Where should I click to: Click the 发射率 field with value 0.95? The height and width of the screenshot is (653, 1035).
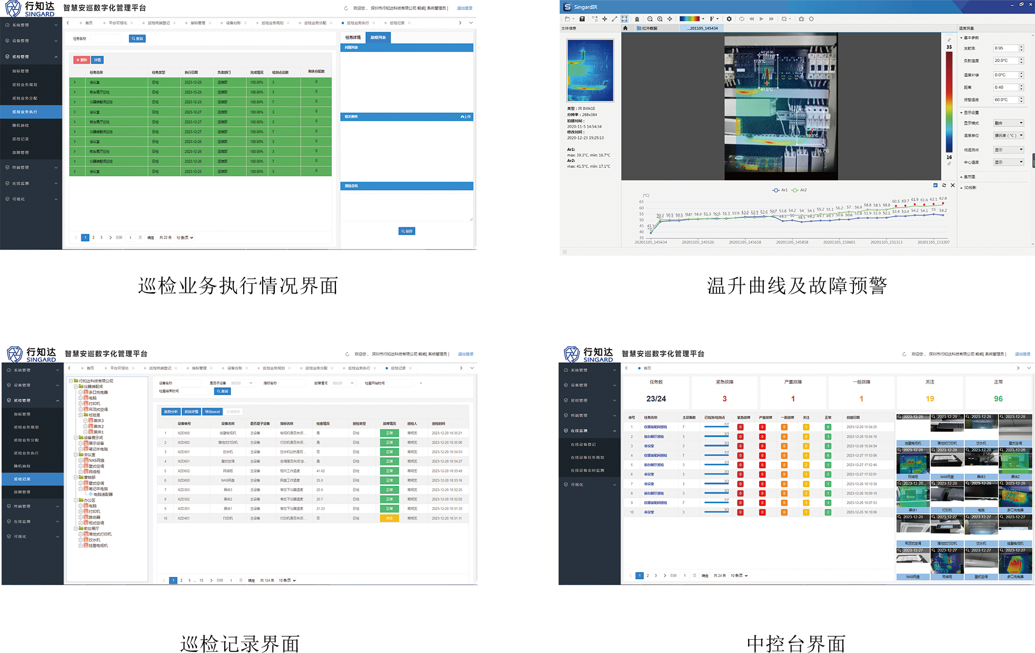pyautogui.click(x=1006, y=48)
